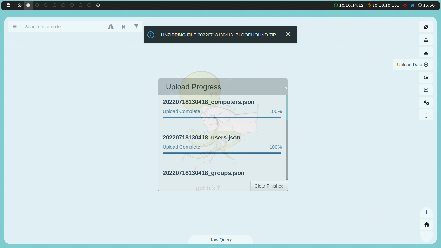441x248 pixels.
Task: Click the red cloud status icon
Action: pyautogui.click(x=405, y=5)
